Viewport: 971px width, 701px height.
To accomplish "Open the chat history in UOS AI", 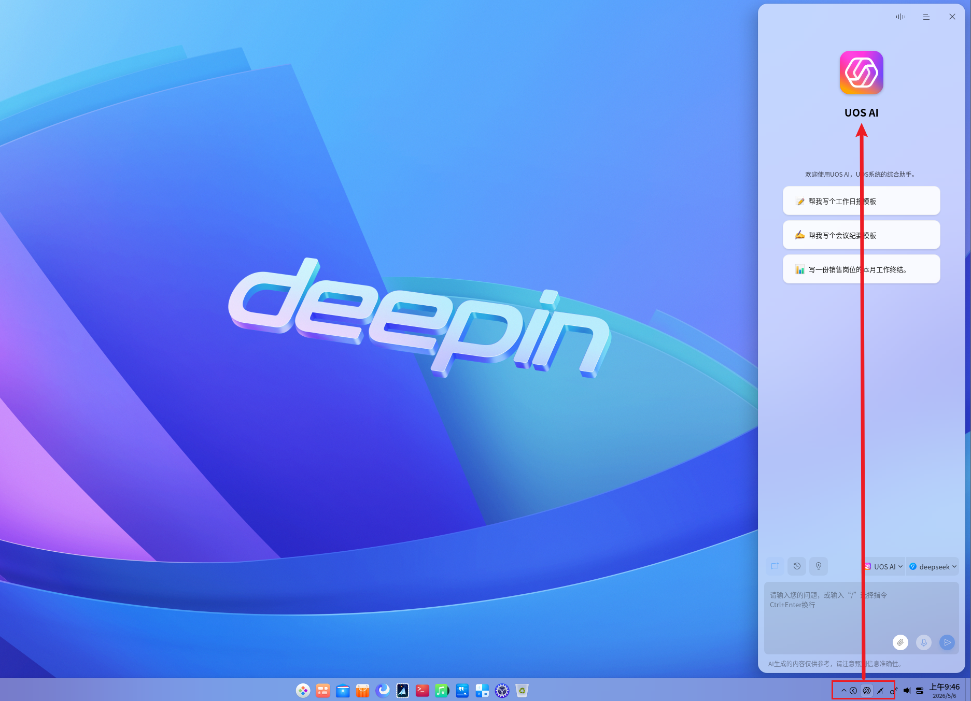I will click(797, 566).
